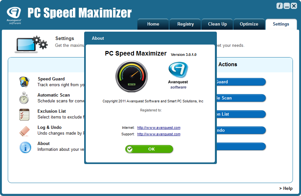The width and height of the screenshot is (301, 196).
Task: Click the Registered to label
Action: point(151,110)
